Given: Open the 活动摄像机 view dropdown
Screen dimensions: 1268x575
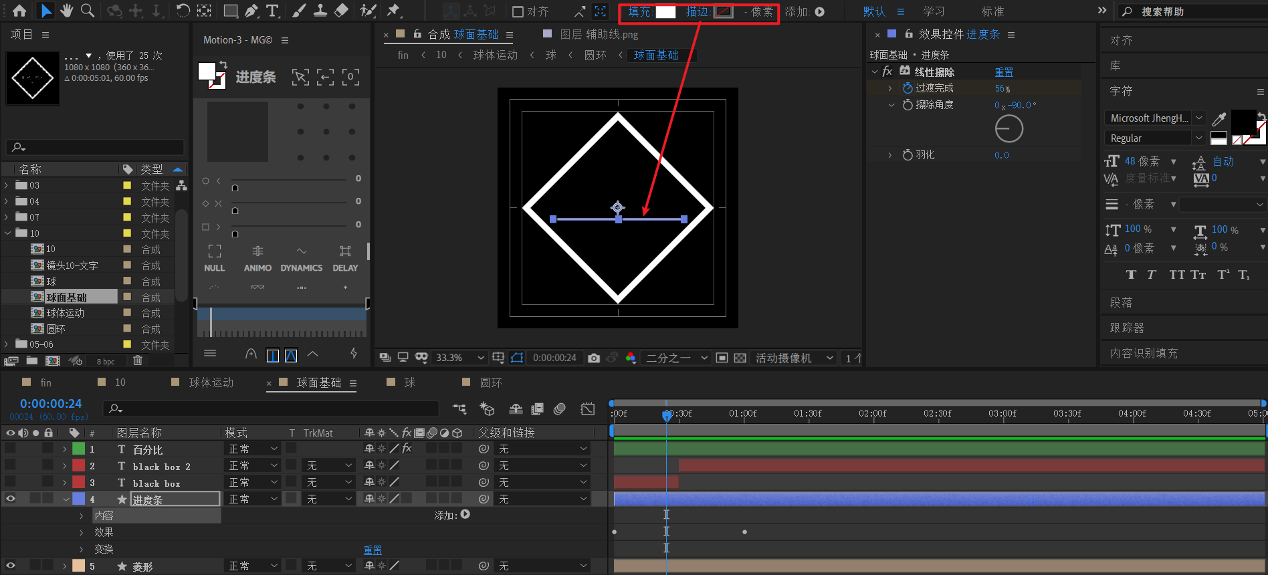Looking at the screenshot, I should click(x=795, y=358).
